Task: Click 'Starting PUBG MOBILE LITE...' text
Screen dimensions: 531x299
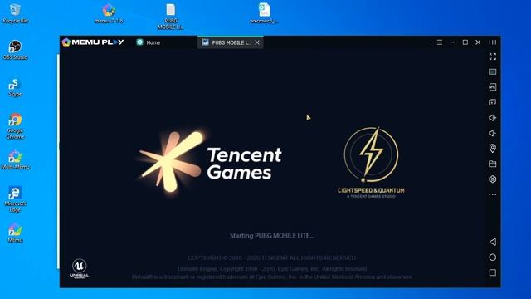Action: pyautogui.click(x=272, y=236)
